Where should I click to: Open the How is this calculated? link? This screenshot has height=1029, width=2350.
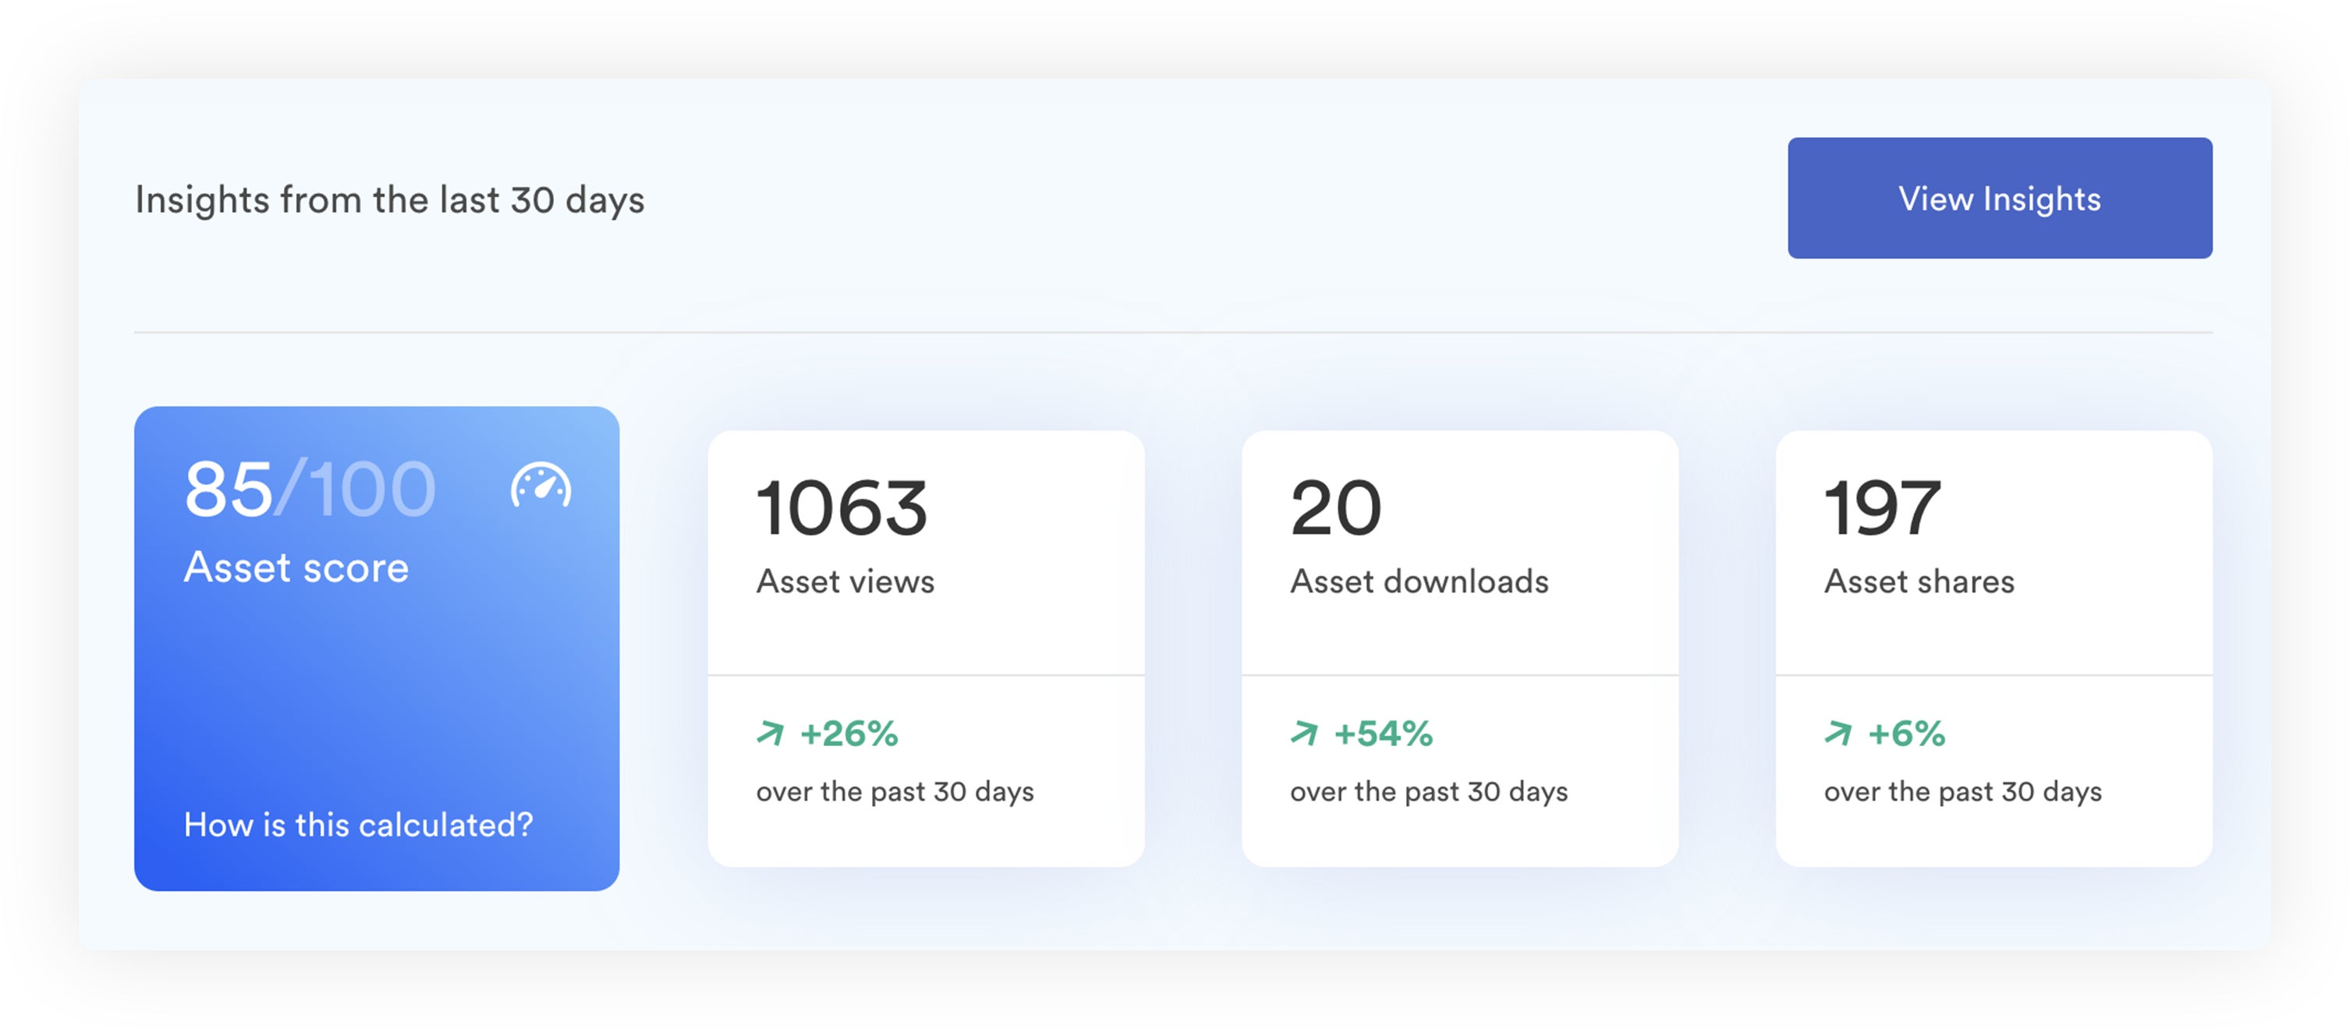359,825
